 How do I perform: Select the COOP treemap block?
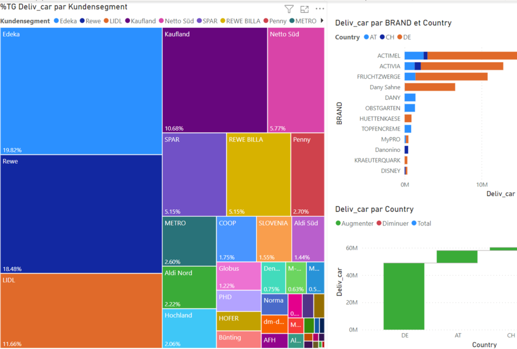click(236, 239)
